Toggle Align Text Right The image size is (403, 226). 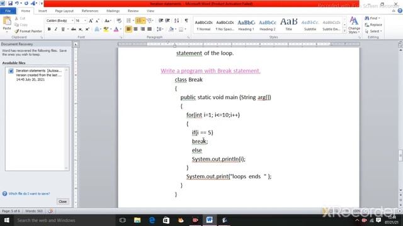[142, 30]
